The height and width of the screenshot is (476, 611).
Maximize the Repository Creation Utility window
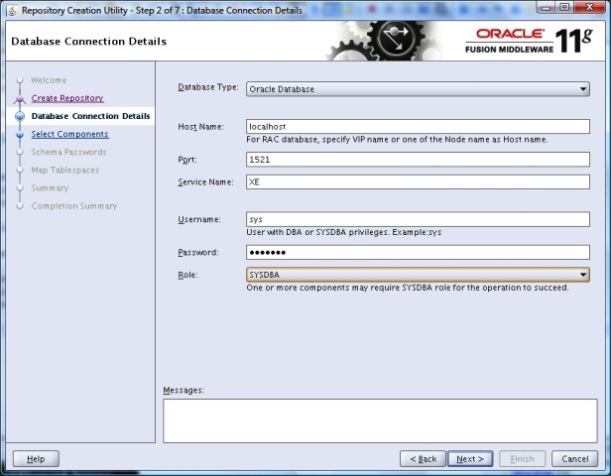pyautogui.click(x=565, y=7)
